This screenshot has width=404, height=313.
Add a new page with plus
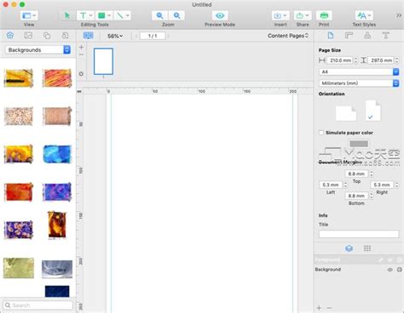tap(81, 47)
